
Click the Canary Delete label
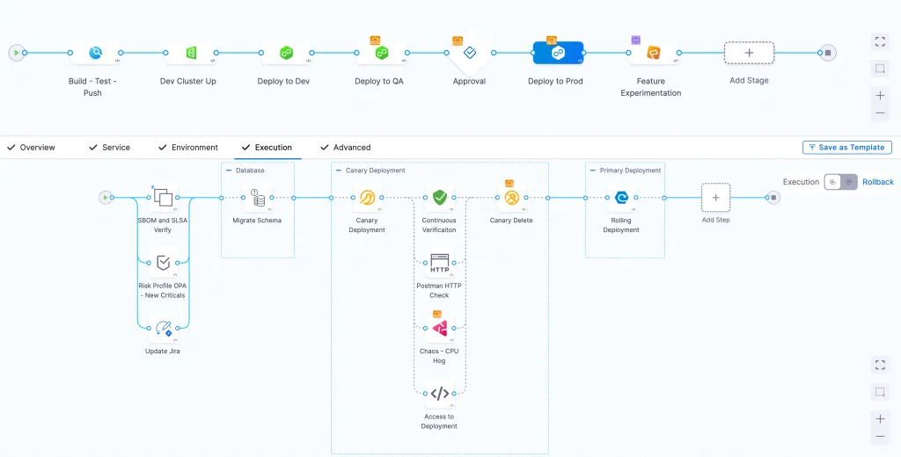pyautogui.click(x=511, y=221)
